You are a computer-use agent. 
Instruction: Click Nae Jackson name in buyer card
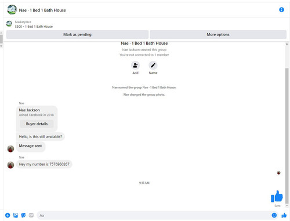pyautogui.click(x=29, y=110)
